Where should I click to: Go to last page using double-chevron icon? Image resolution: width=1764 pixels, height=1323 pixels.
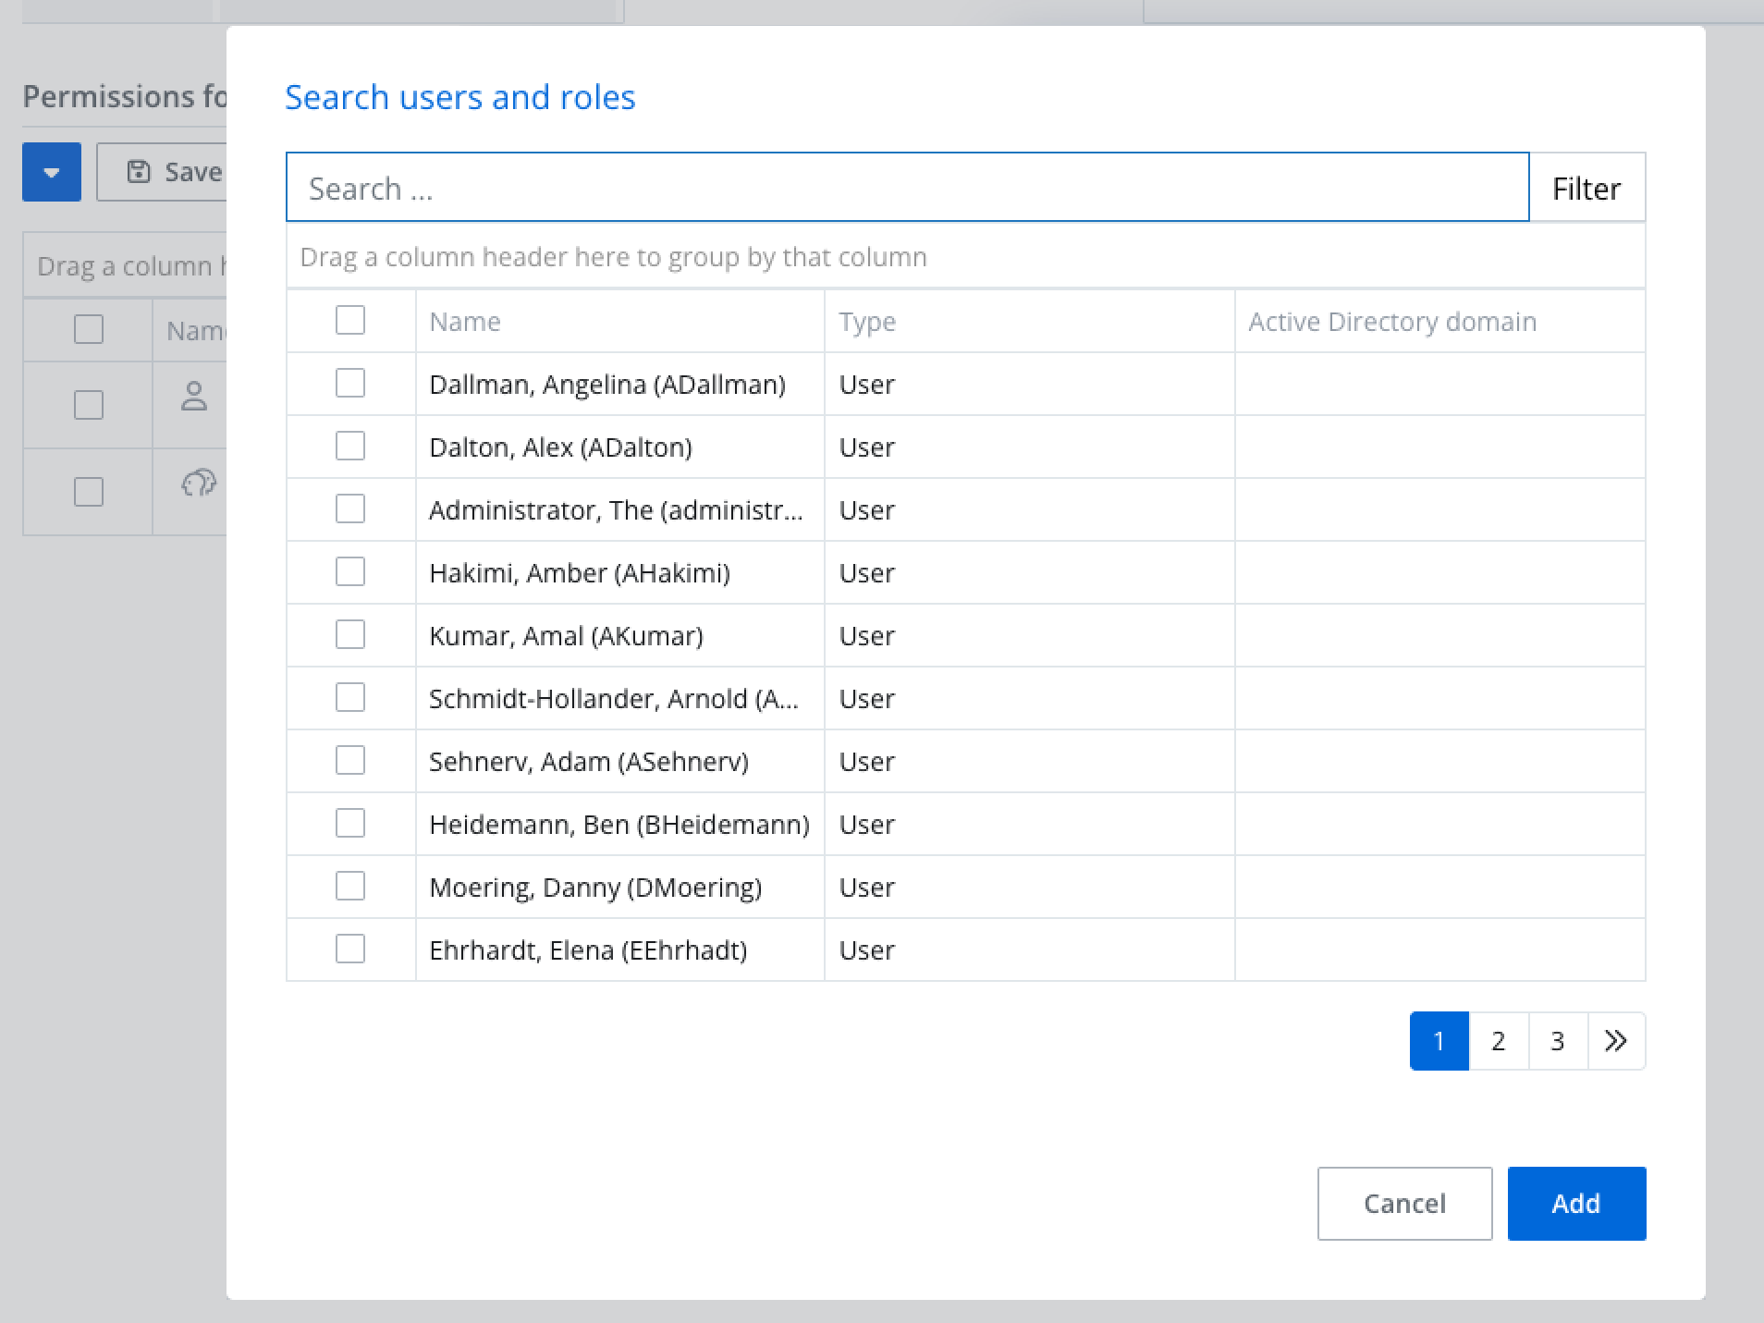[x=1615, y=1041]
